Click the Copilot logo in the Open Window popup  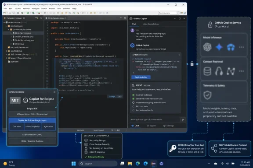[x=25, y=100]
